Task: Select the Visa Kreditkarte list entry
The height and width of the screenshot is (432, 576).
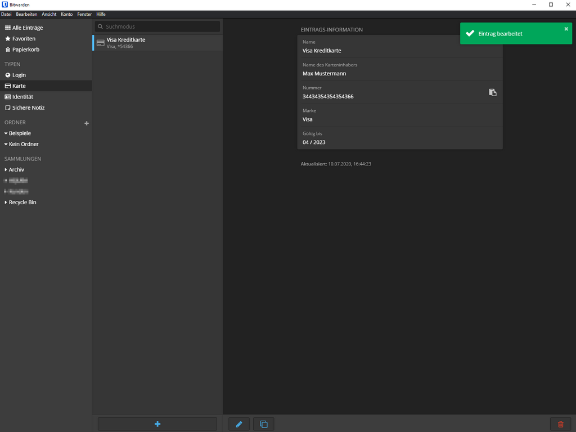Action: (157, 43)
